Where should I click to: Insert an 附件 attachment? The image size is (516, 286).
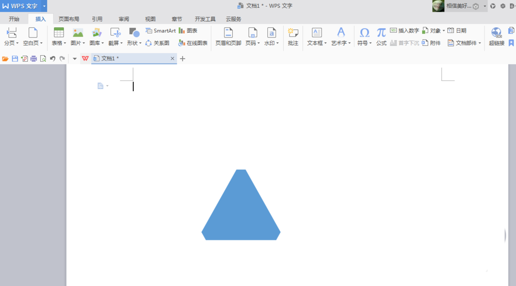[x=431, y=43]
